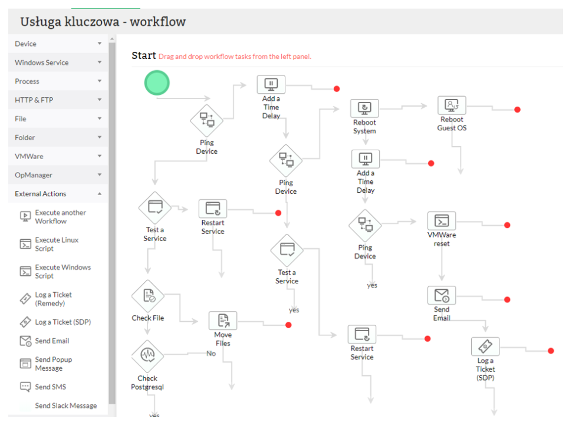This screenshot has width=569, height=429.
Task: Click red endpoint dot after Reboot Guest OS
Action: click(517, 110)
